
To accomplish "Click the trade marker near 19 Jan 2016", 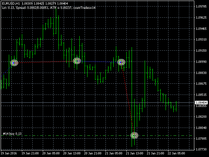I will click(x=14, y=63).
